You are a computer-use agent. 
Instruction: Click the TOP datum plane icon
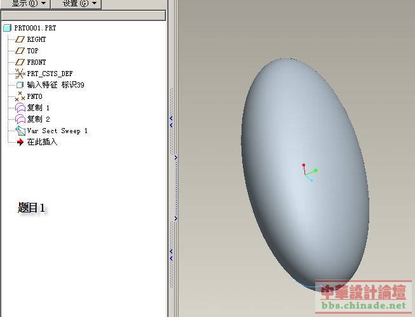[20, 51]
